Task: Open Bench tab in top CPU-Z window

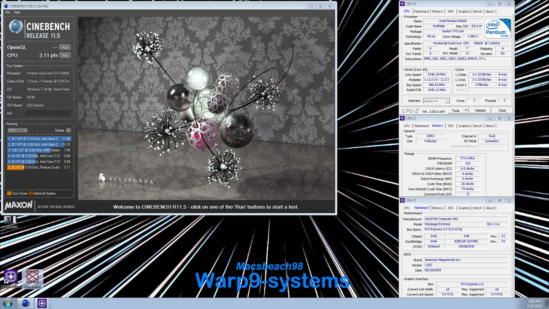Action: point(478,11)
